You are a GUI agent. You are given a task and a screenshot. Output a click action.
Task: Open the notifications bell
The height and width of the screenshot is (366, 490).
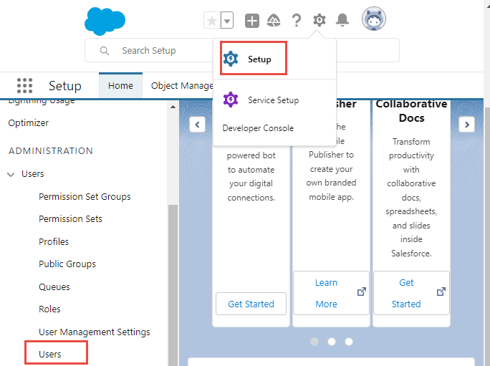pos(342,20)
